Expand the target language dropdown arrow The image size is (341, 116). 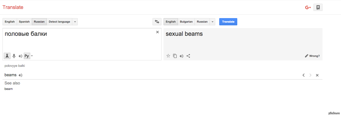(212, 22)
